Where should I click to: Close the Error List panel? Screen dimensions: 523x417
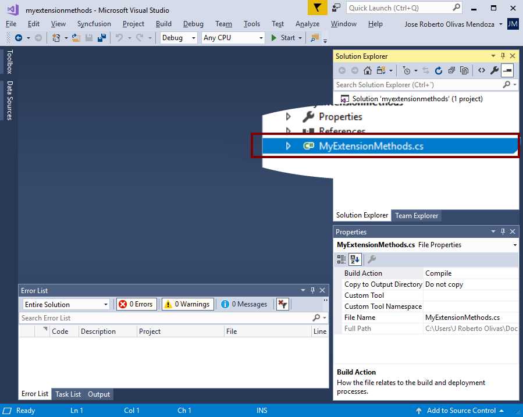(x=322, y=290)
